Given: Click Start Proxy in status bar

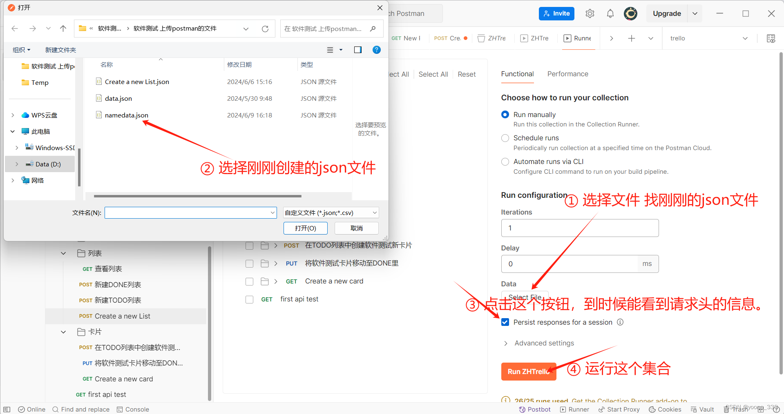Looking at the screenshot, I should (x=619, y=410).
